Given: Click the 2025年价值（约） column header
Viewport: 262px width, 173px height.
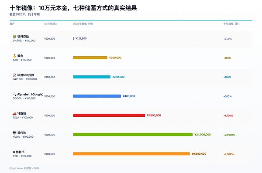Looking at the screenshot, I should click(x=83, y=24).
